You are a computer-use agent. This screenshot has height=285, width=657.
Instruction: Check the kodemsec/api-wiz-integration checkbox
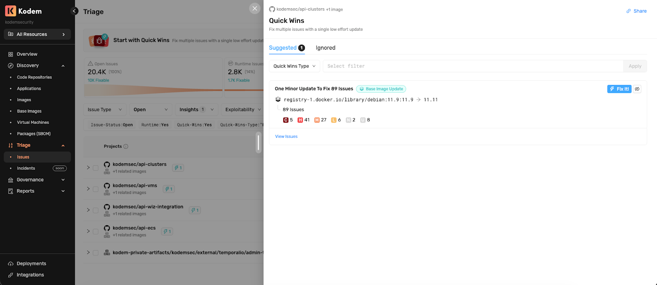click(x=96, y=210)
